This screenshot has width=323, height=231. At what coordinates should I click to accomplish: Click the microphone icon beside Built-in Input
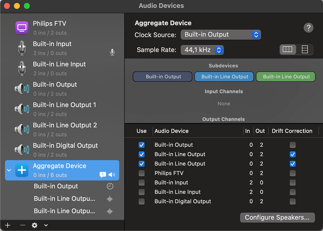(112, 52)
